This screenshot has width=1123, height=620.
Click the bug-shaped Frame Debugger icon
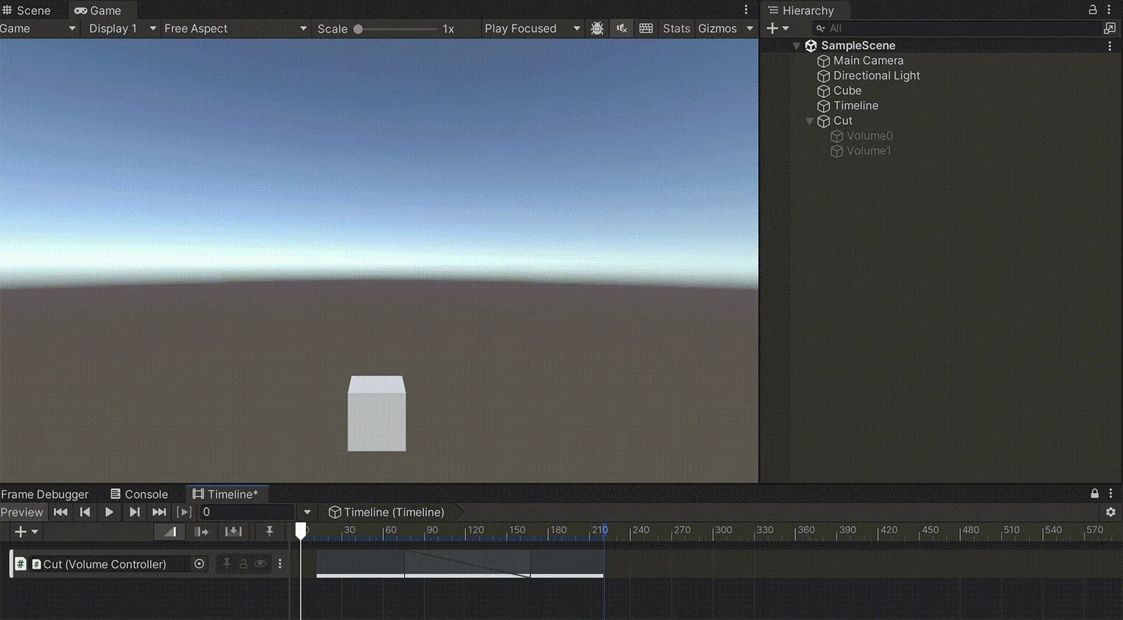coord(597,29)
